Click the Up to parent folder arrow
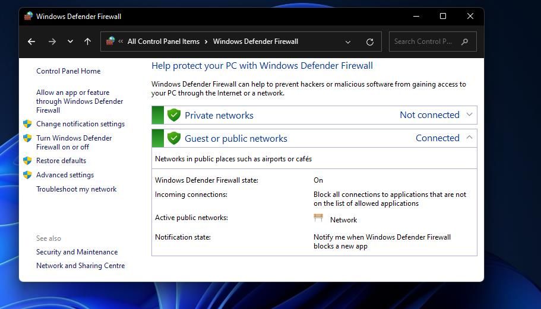This screenshot has width=541, height=309. point(87,42)
